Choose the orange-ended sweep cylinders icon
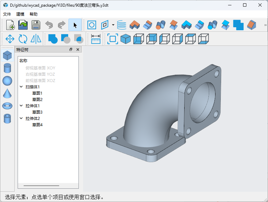Viewport: 268px width, 202px height. pos(161,25)
